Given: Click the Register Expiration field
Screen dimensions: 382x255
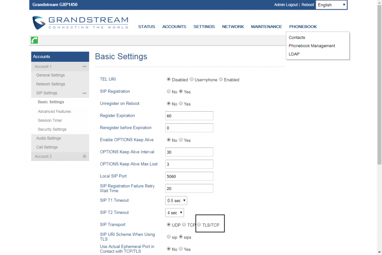Looking at the screenshot, I should click(x=189, y=116).
